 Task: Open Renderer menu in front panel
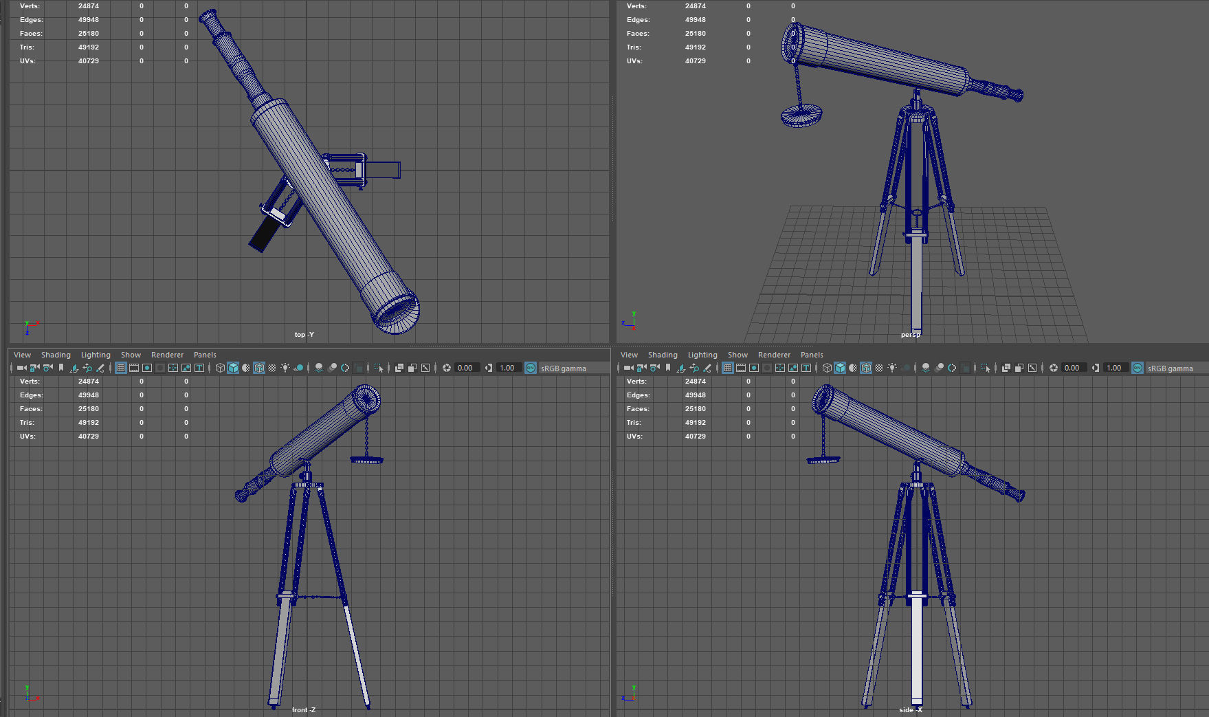(x=168, y=355)
